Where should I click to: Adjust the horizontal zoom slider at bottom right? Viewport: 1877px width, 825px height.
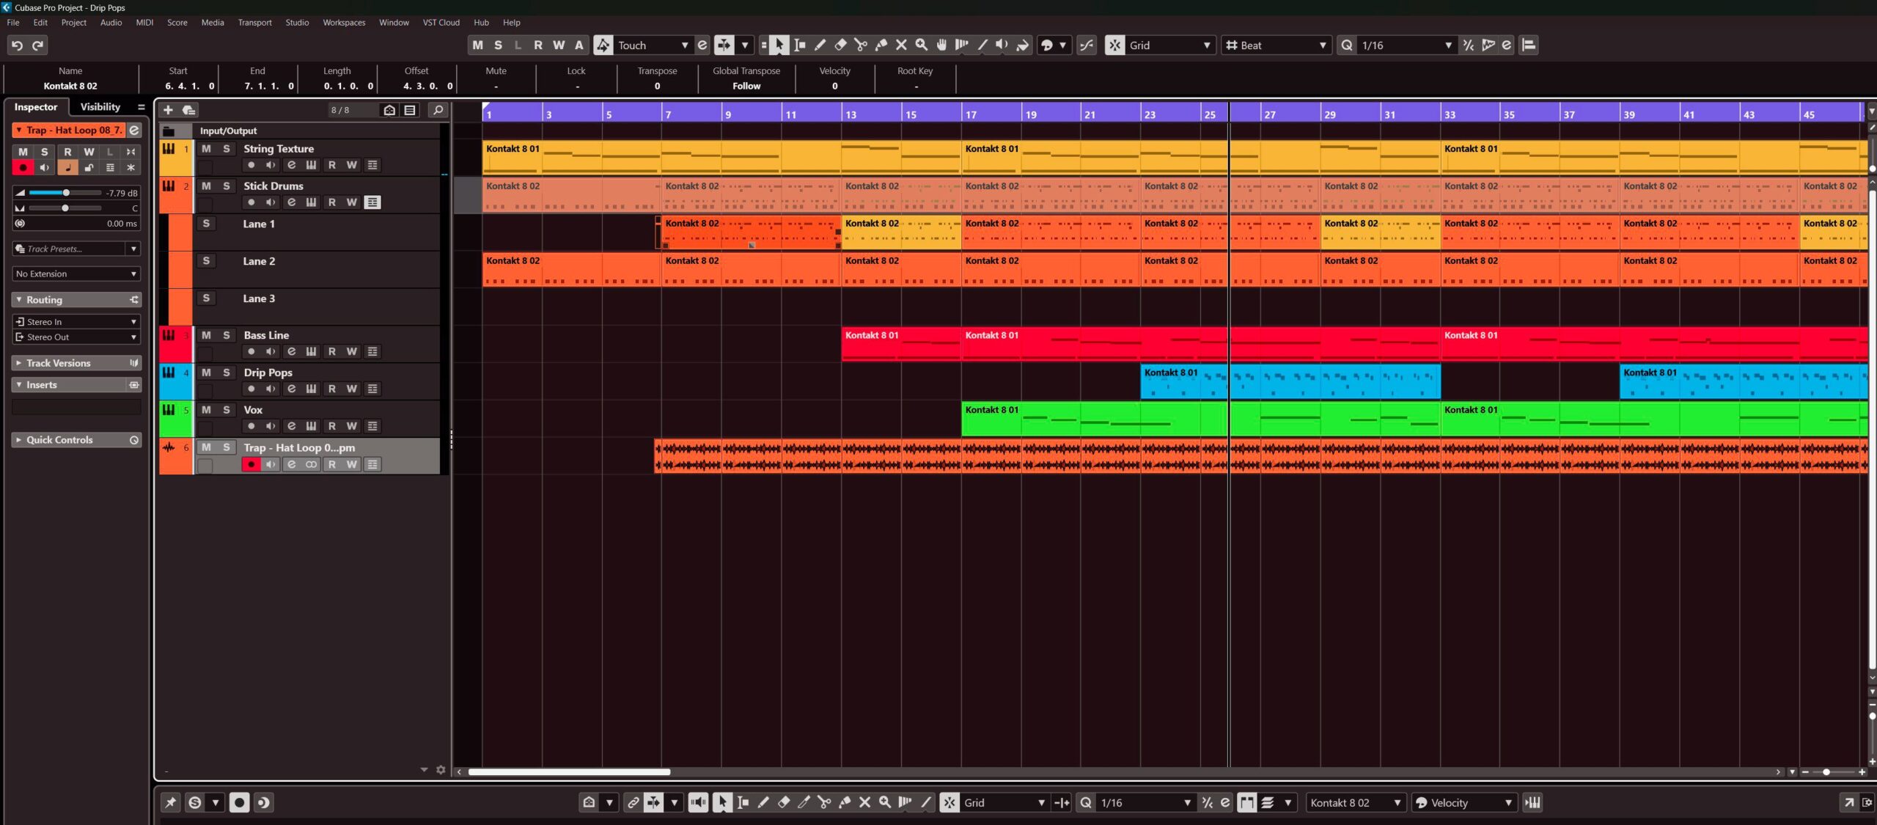click(1826, 772)
